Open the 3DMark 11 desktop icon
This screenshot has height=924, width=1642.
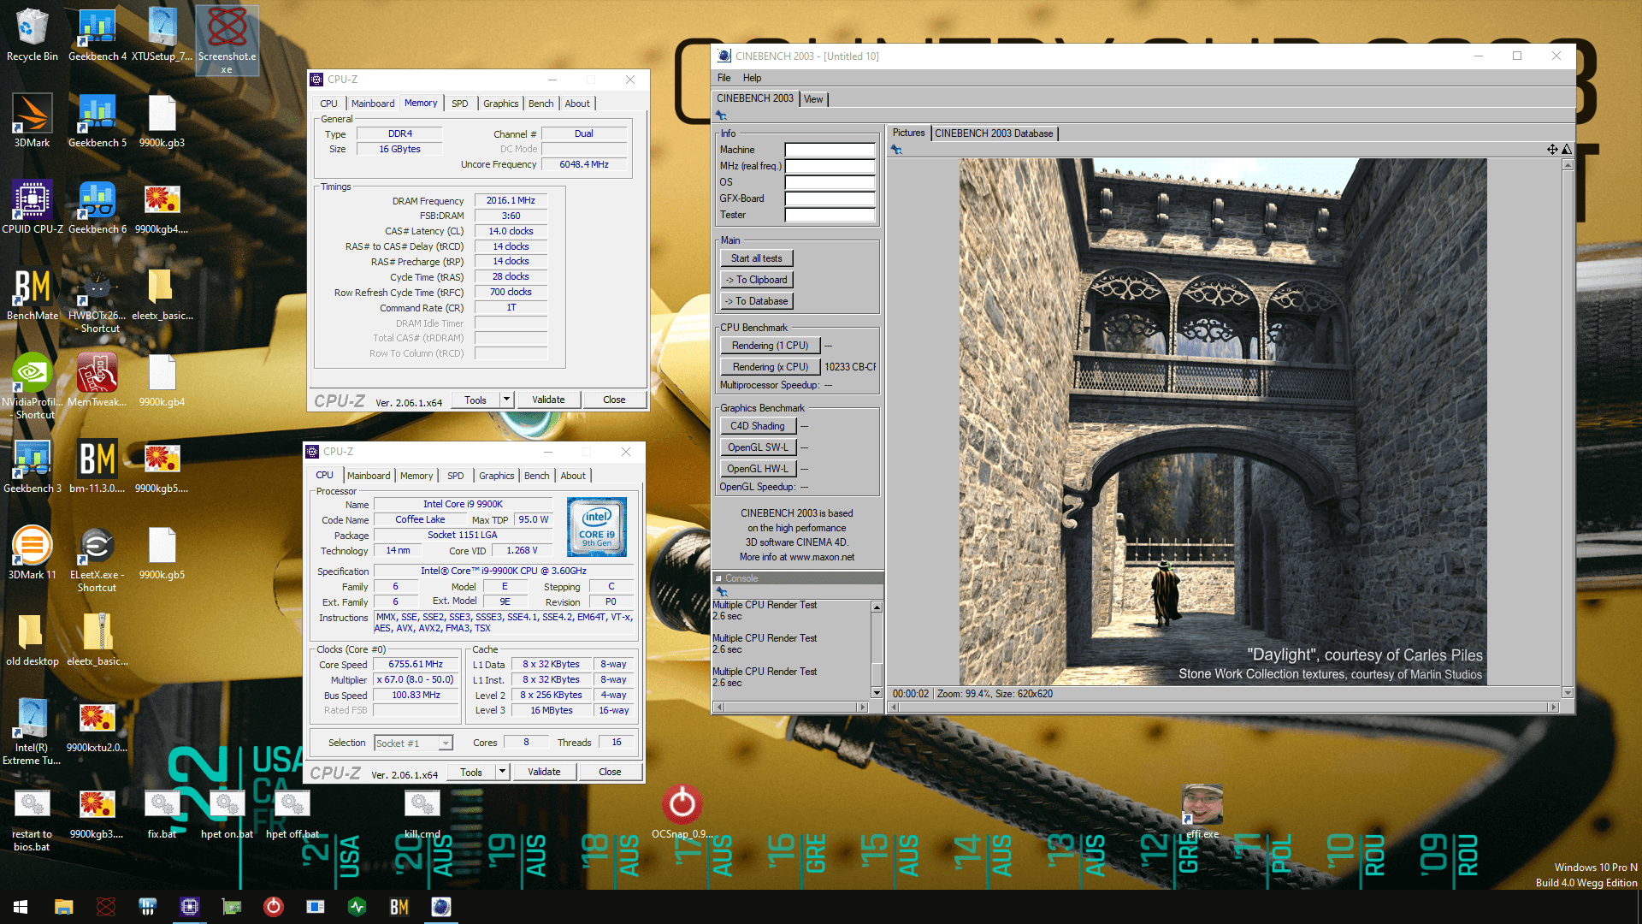32,554
